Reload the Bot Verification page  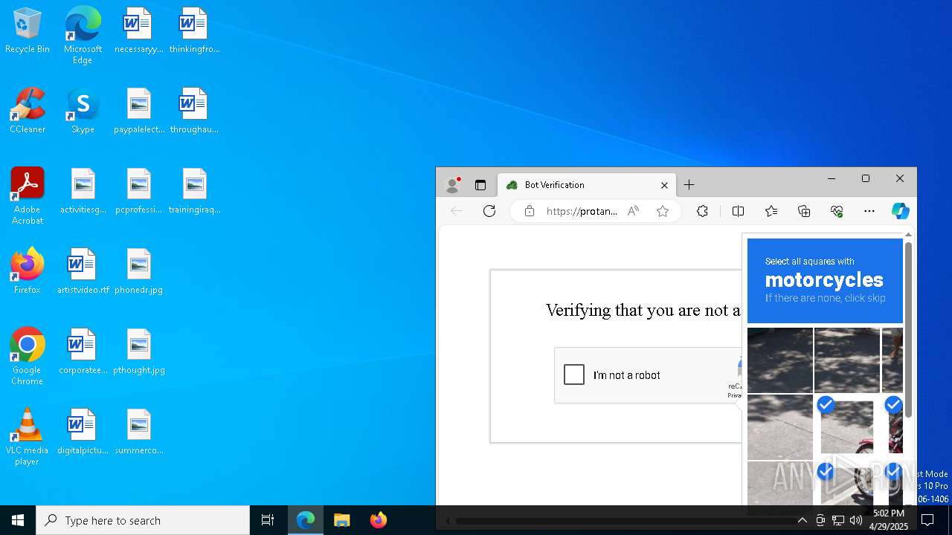[489, 211]
